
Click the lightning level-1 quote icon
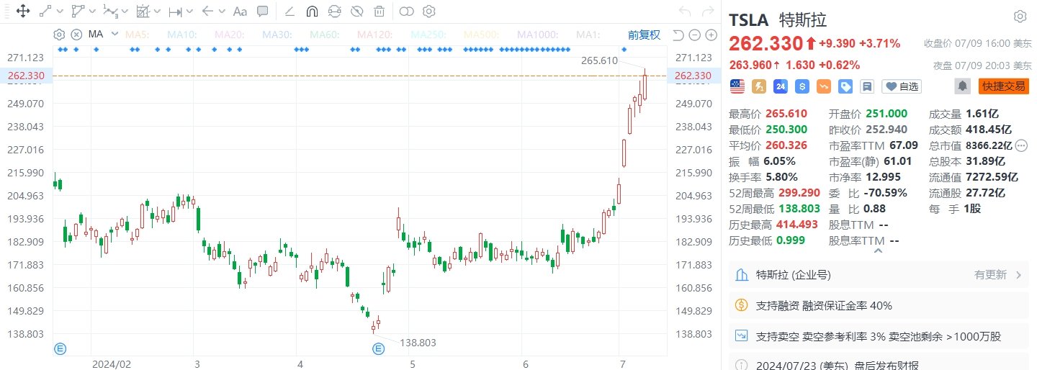tap(759, 86)
